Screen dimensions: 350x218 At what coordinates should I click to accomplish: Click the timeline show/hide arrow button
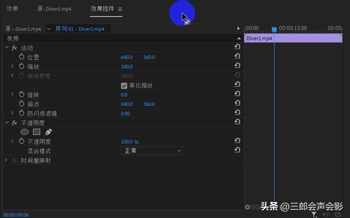click(238, 29)
